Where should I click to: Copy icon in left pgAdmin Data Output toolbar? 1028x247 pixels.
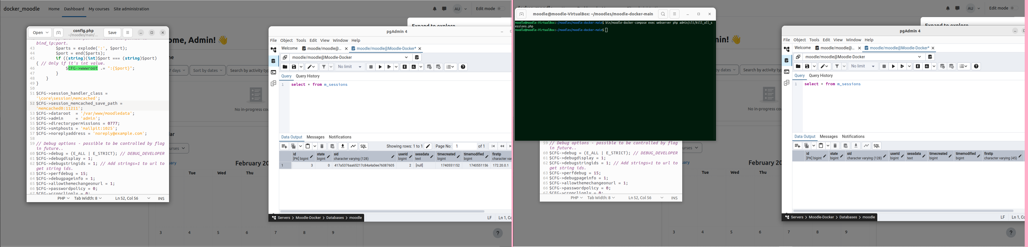(x=293, y=146)
